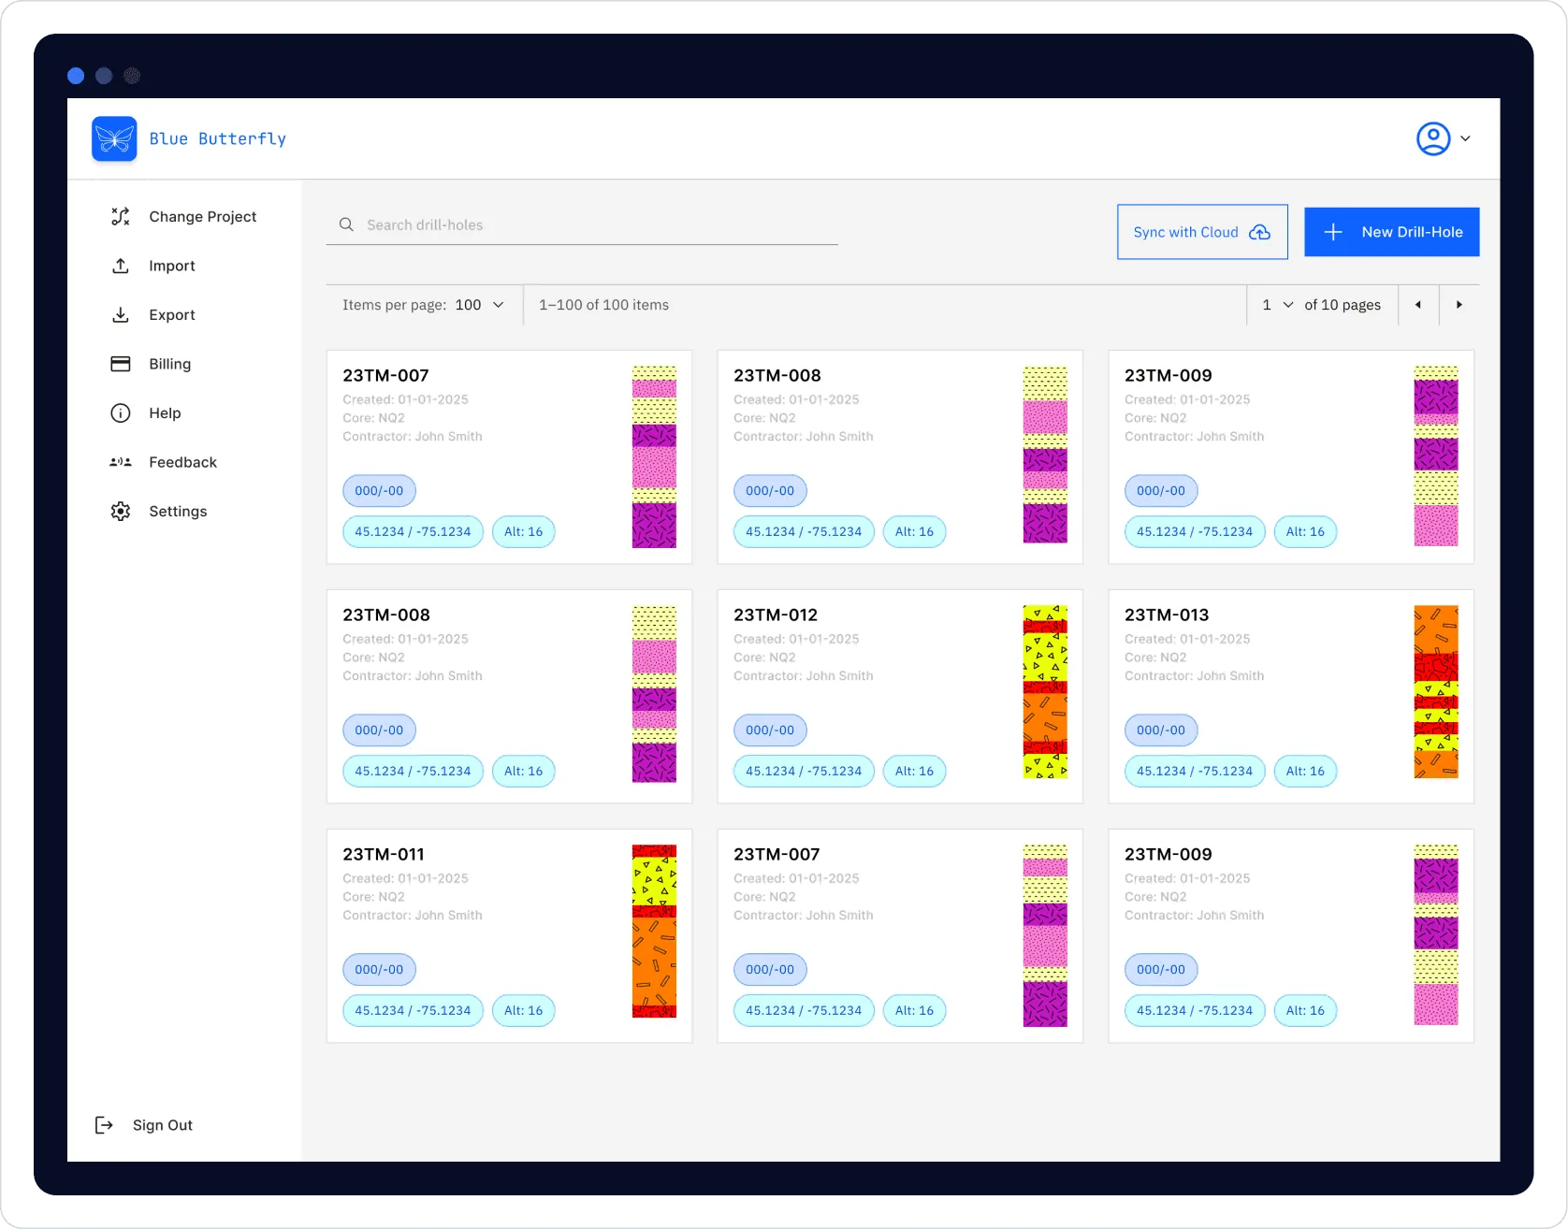Viewport: 1568px width, 1229px height.
Task: Click the Blue Butterfly logo
Action: [x=113, y=138]
